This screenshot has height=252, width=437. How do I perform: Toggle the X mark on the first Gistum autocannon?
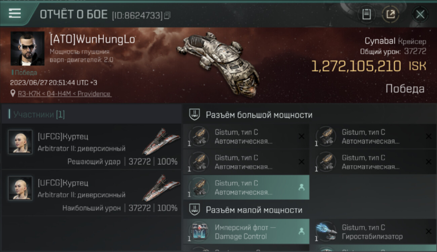[x=302, y=136]
